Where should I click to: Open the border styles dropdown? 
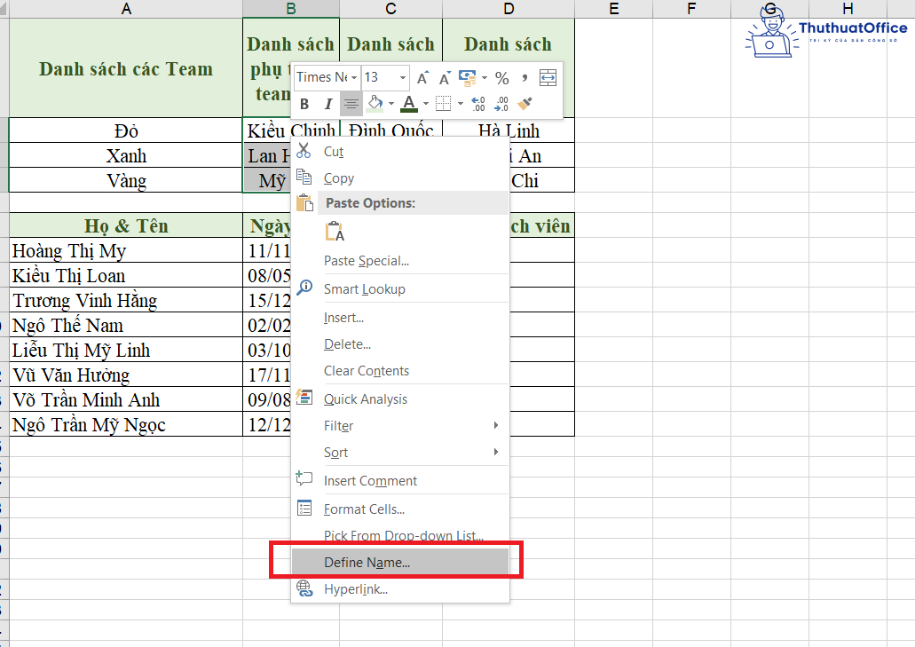coord(460,103)
